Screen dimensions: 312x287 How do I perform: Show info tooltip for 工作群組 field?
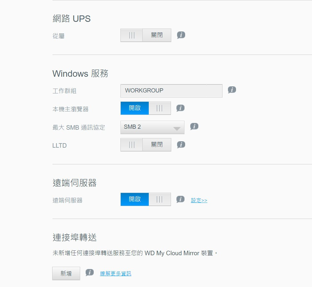point(232,90)
